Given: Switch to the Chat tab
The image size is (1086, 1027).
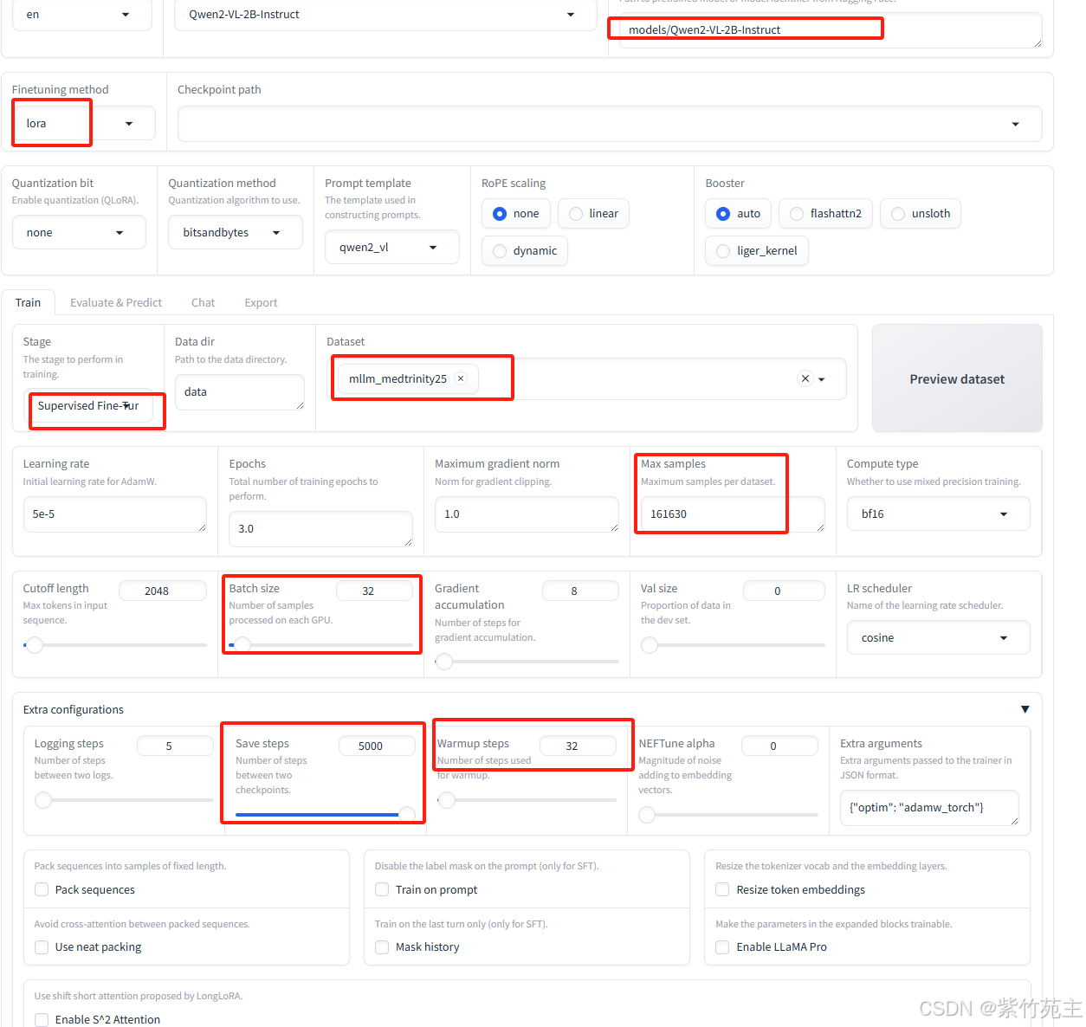Looking at the screenshot, I should coord(203,302).
